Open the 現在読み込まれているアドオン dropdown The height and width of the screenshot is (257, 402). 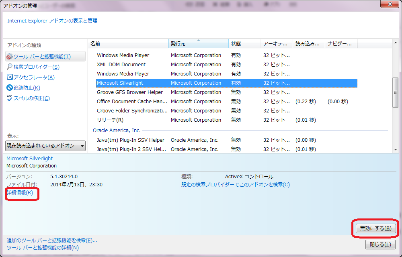tap(45, 146)
